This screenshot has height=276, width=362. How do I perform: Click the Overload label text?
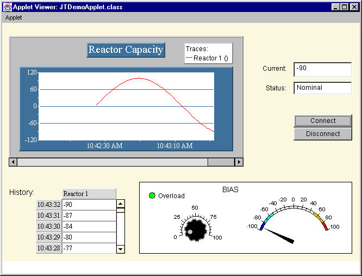tap(171, 196)
